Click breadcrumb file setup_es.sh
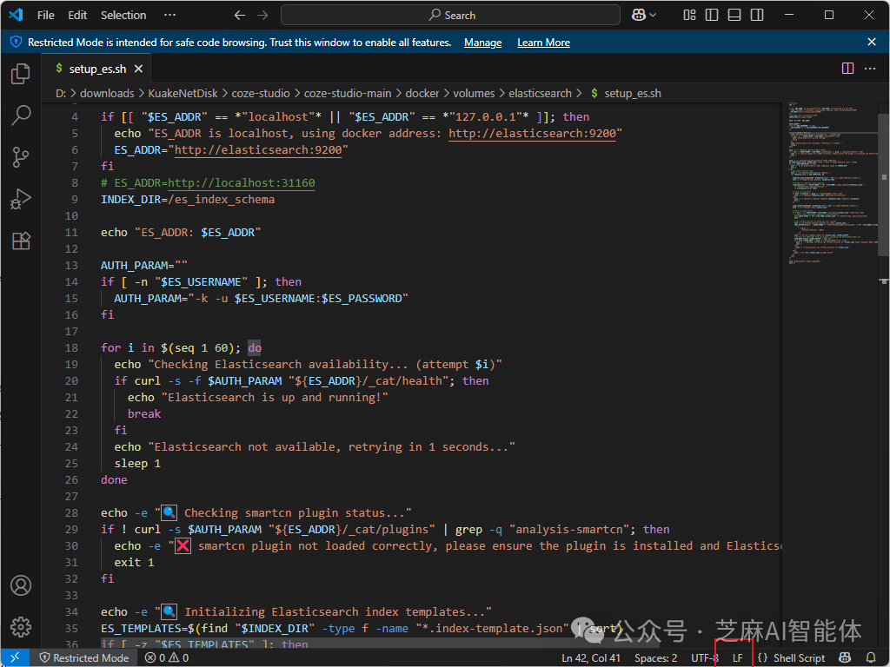Screen dimensions: 890x667 (633, 93)
